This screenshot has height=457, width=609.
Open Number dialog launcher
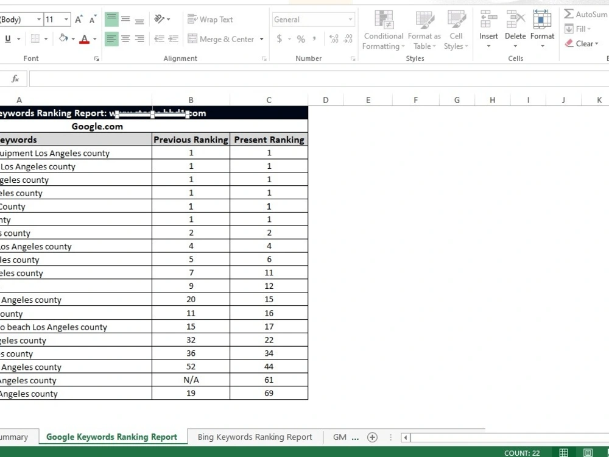pyautogui.click(x=353, y=58)
